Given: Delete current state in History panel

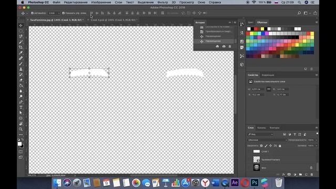Looking at the screenshot, I should coord(230,46).
